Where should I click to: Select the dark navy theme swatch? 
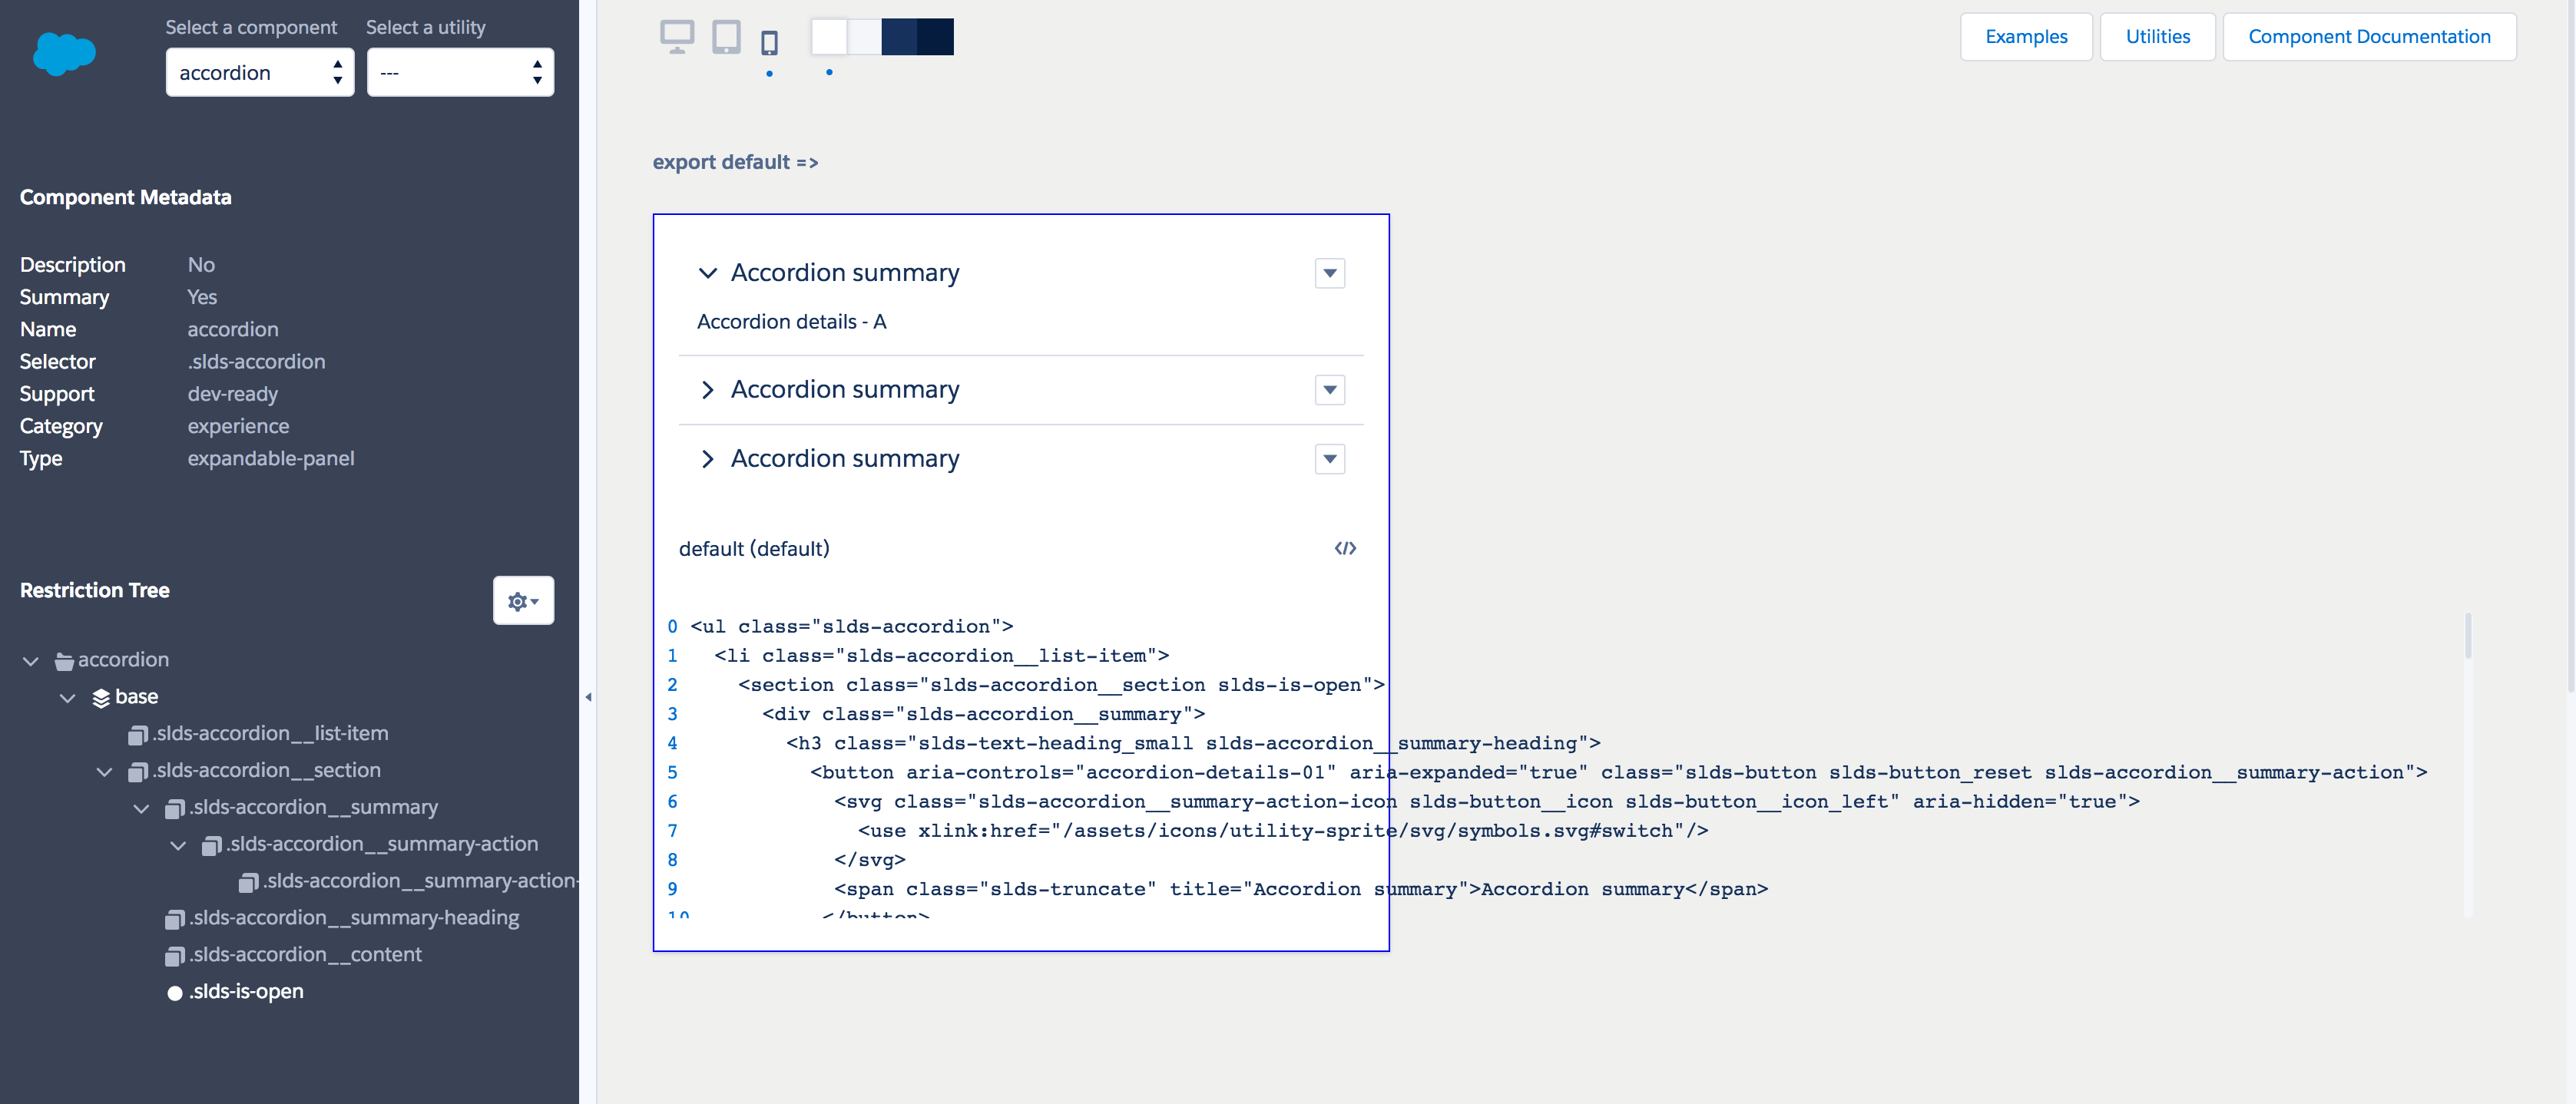(x=935, y=37)
